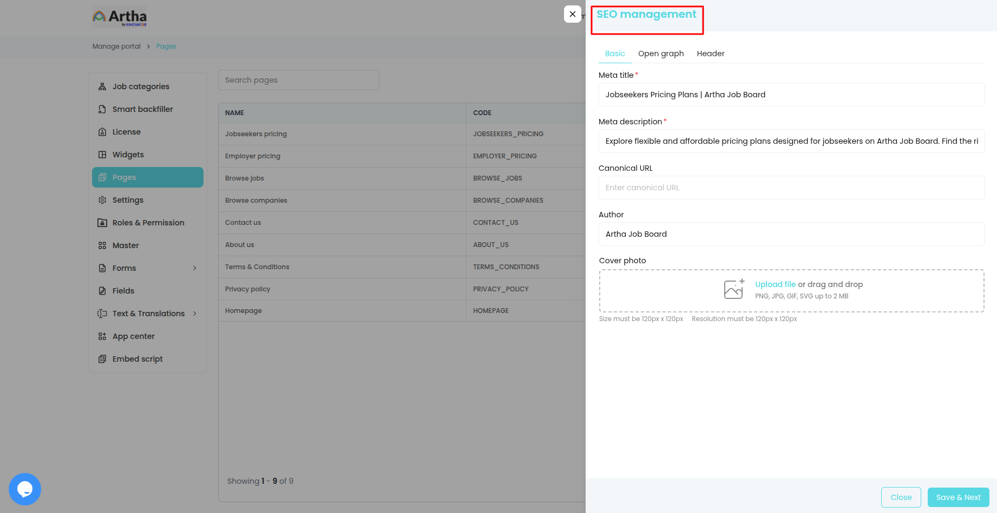Viewport: 997px width, 513px height.
Task: Click the Roles & Permission icon
Action: [x=102, y=223]
